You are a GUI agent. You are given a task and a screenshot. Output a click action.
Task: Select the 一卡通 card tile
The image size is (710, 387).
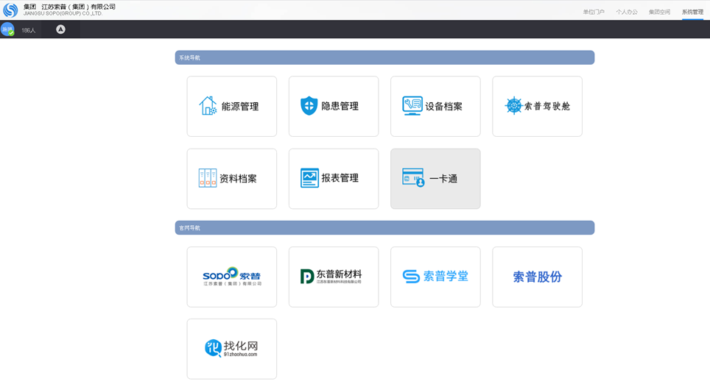[x=435, y=179]
